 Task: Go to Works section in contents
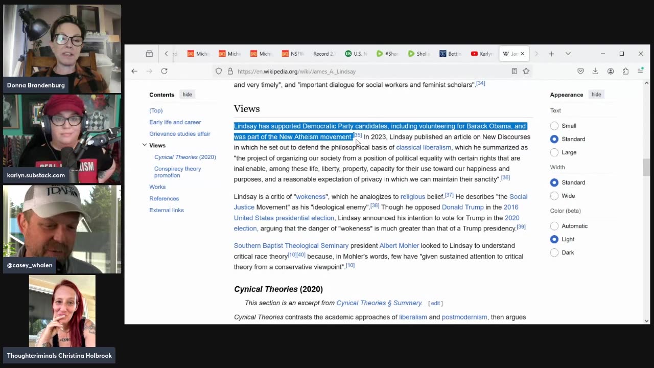click(157, 187)
